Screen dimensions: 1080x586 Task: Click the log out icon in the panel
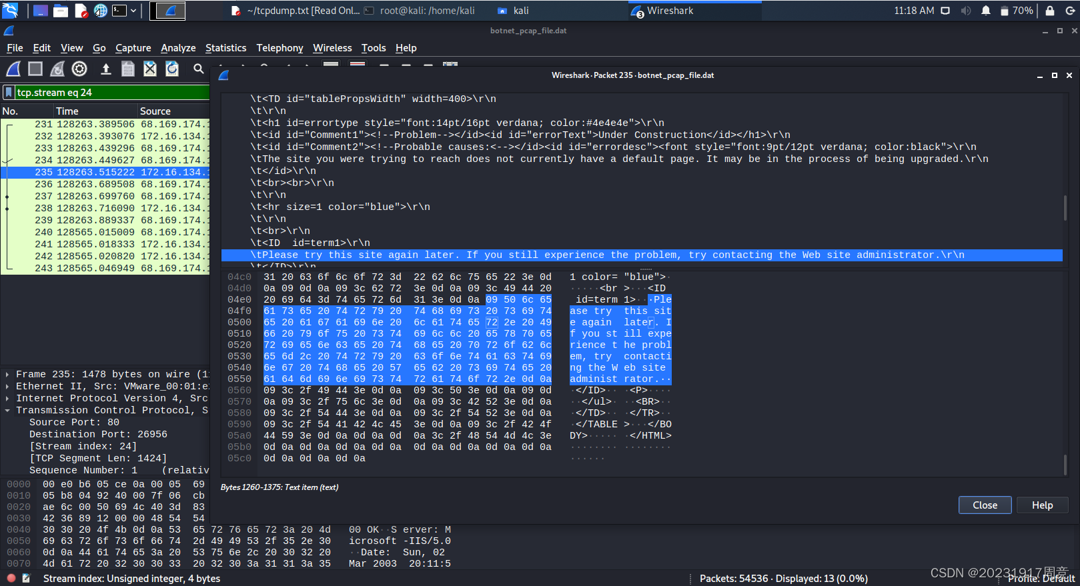coord(1070,11)
